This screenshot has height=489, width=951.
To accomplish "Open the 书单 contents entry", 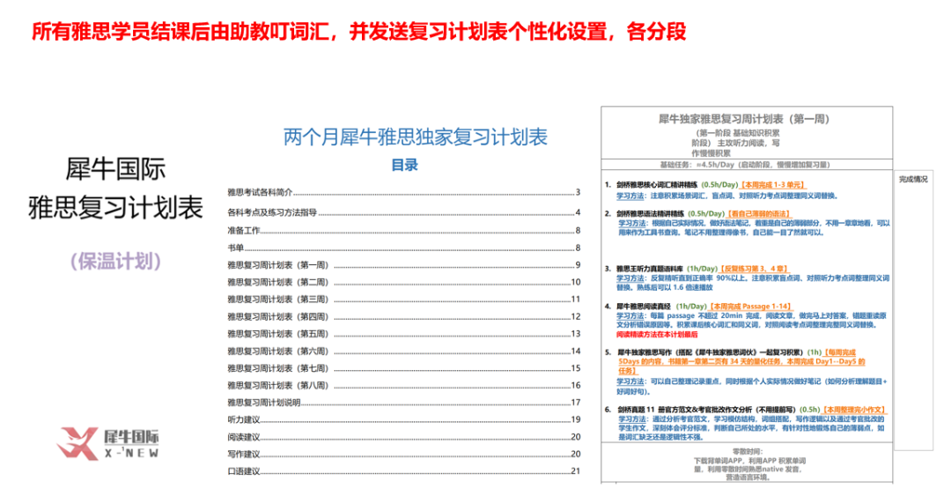I will click(235, 248).
